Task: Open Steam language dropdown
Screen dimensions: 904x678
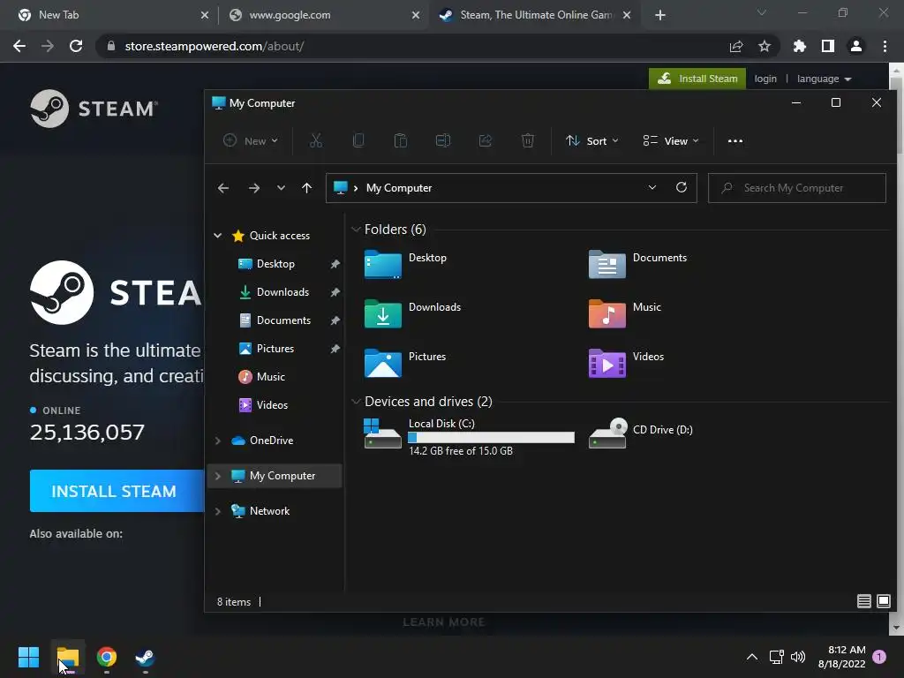Action: 824,79
